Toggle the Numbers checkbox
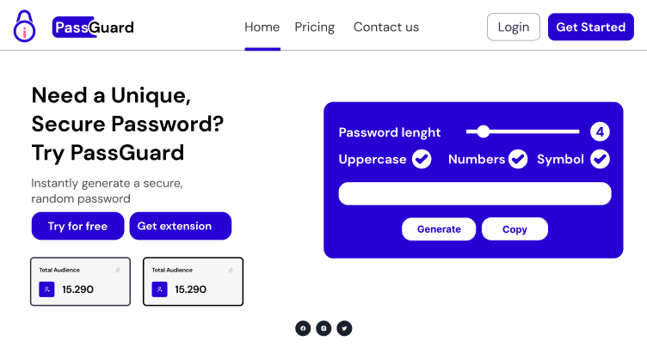The width and height of the screenshot is (647, 347). [517, 159]
